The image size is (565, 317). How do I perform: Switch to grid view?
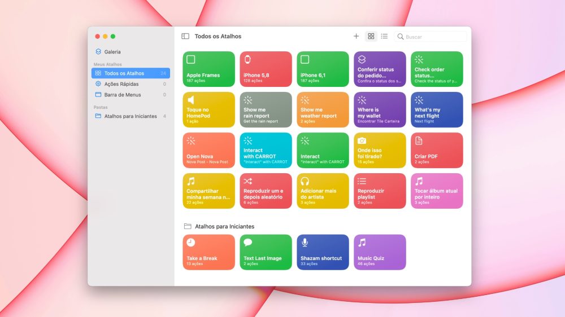click(371, 36)
